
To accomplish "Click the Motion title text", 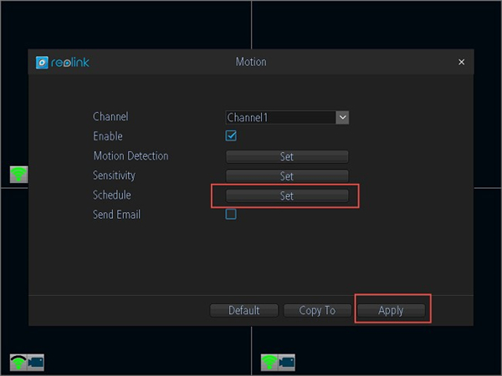I will (x=251, y=62).
